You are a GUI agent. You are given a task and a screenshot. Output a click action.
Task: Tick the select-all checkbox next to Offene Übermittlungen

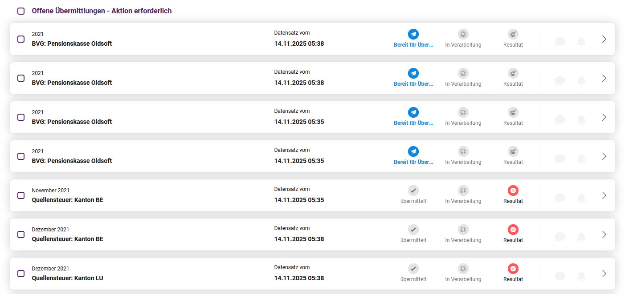(x=21, y=11)
